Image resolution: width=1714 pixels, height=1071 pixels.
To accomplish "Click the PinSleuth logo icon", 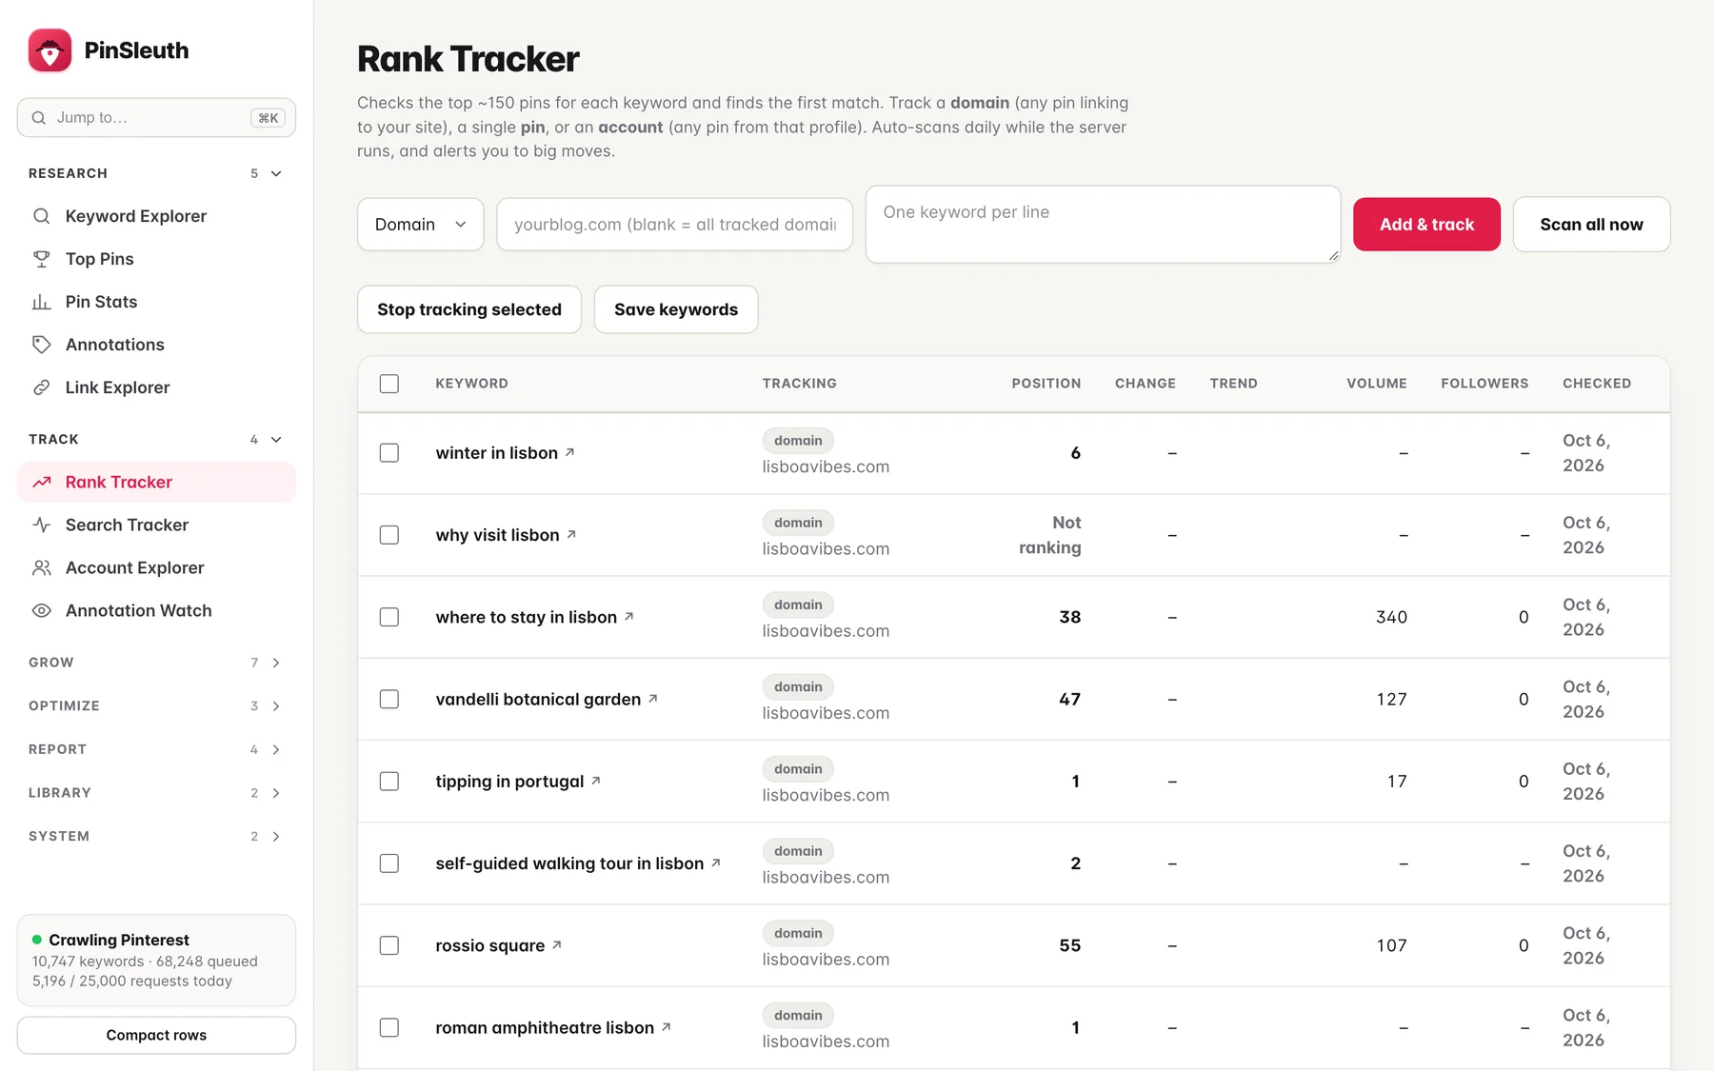I will point(50,50).
